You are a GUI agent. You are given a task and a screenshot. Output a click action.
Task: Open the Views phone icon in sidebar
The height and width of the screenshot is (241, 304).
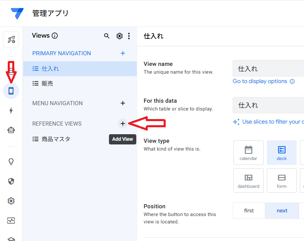tap(11, 91)
